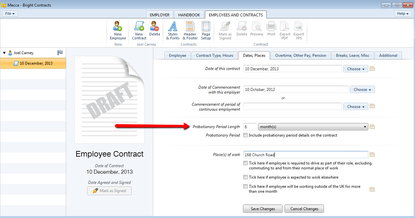Switch to the HANDBOOK tab
This screenshot has width=415, height=218.
[x=189, y=15]
